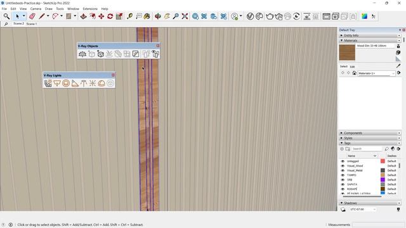Screen dimensions: 406x228
Task: Close the V-Ray Lights toolbar
Action: pyautogui.click(x=113, y=75)
